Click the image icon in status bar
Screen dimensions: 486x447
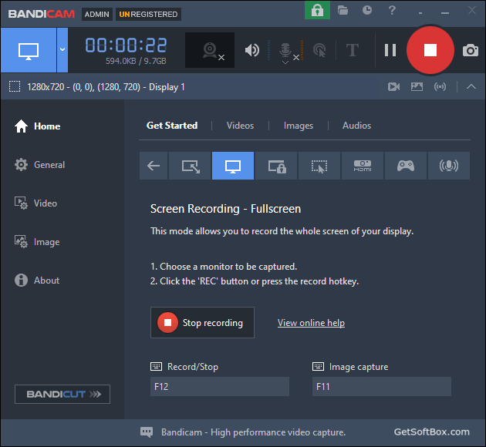417,86
